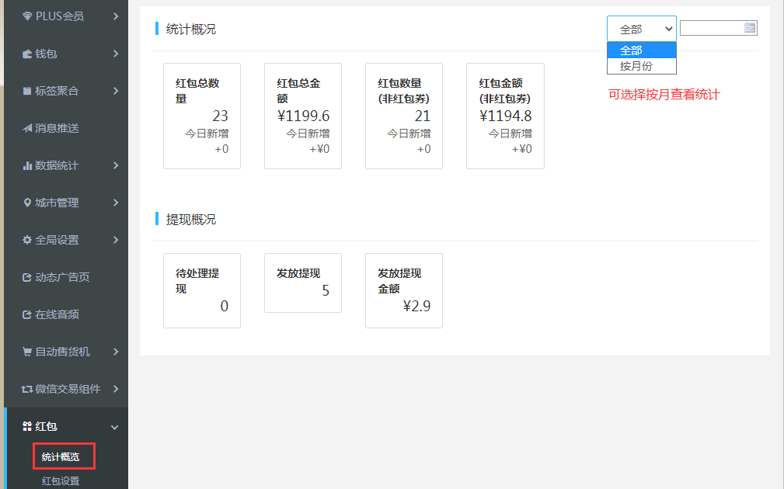Click the shopping cart icon beside 自动售货机
Image resolution: width=784 pixels, height=489 pixels.
click(27, 352)
